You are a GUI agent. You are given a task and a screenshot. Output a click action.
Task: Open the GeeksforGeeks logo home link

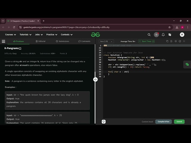click(95, 35)
